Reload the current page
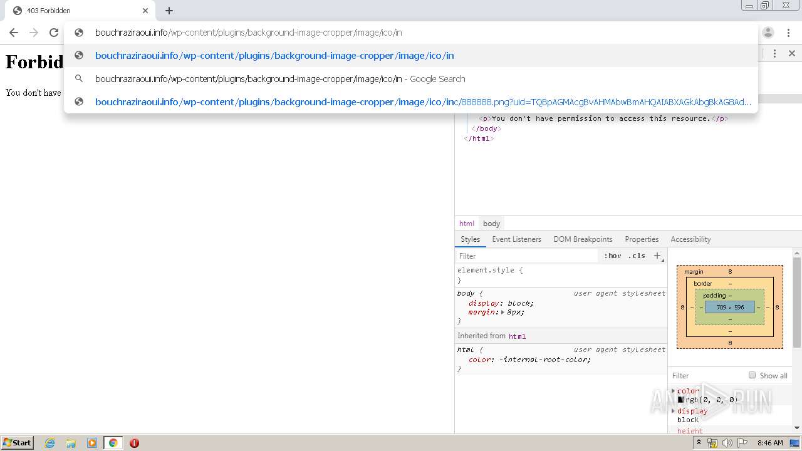 54,33
